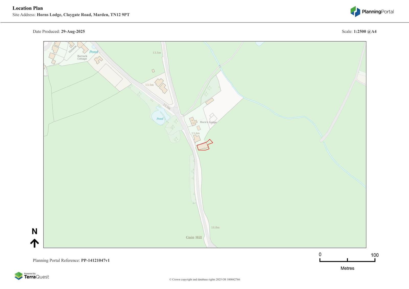The width and height of the screenshot is (409, 289).
Task: Click the Metres scale bar label
Action: pyautogui.click(x=347, y=268)
